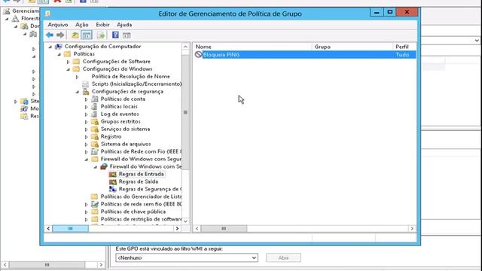The width and height of the screenshot is (482, 271).
Task: Open help with the blue question mark icon
Action: tap(115, 35)
